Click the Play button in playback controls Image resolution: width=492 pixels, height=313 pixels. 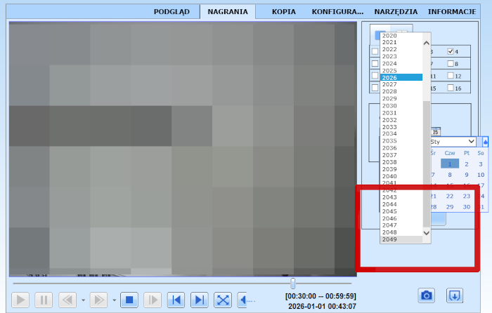tap(21, 300)
